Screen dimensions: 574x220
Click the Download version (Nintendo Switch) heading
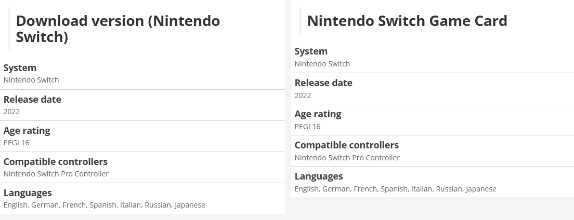click(118, 29)
